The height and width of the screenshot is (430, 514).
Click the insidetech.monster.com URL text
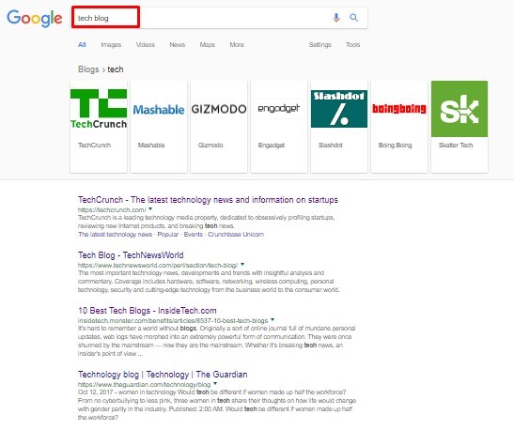coord(173,320)
